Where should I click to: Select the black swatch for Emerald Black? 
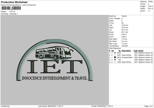(x=115, y=57)
